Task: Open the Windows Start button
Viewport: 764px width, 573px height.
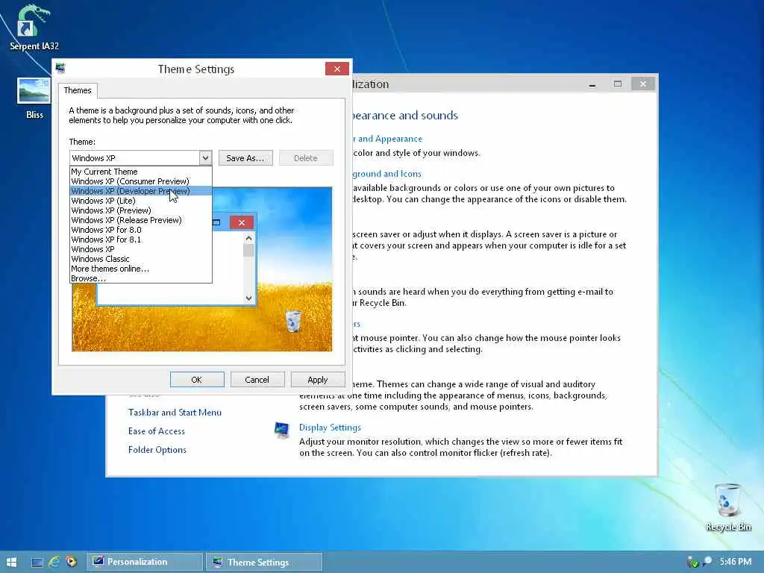Action: (11, 562)
